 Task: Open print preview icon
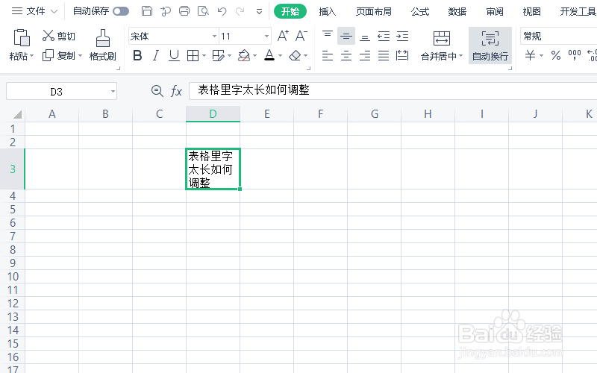coord(203,11)
